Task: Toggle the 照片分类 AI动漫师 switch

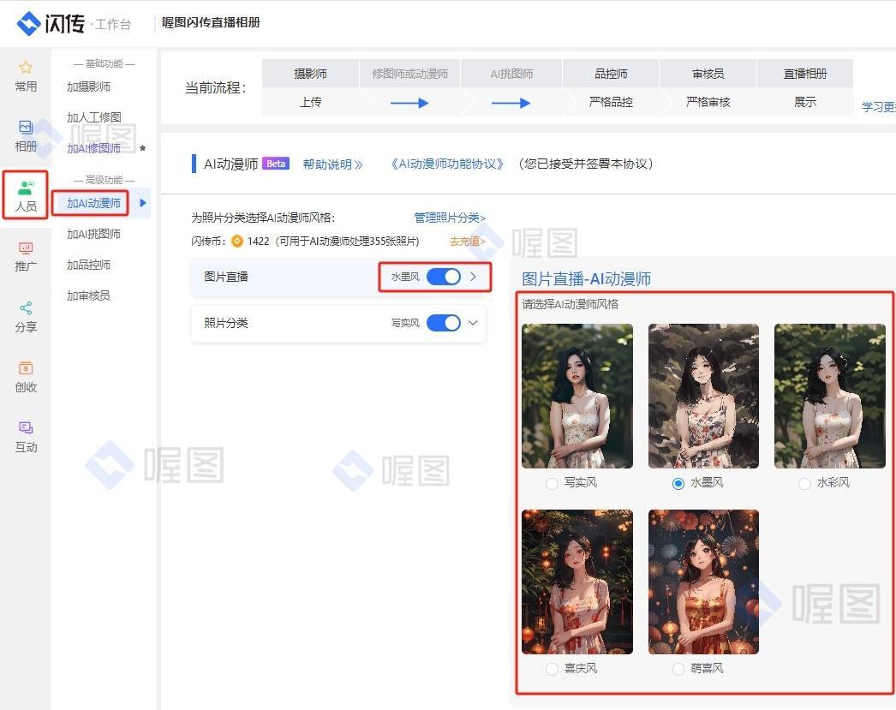Action: [444, 323]
